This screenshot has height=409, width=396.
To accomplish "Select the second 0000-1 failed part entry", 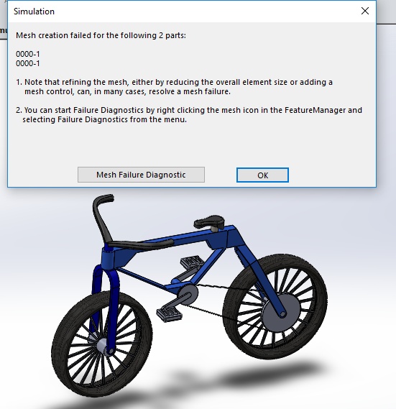I will tap(27, 63).
